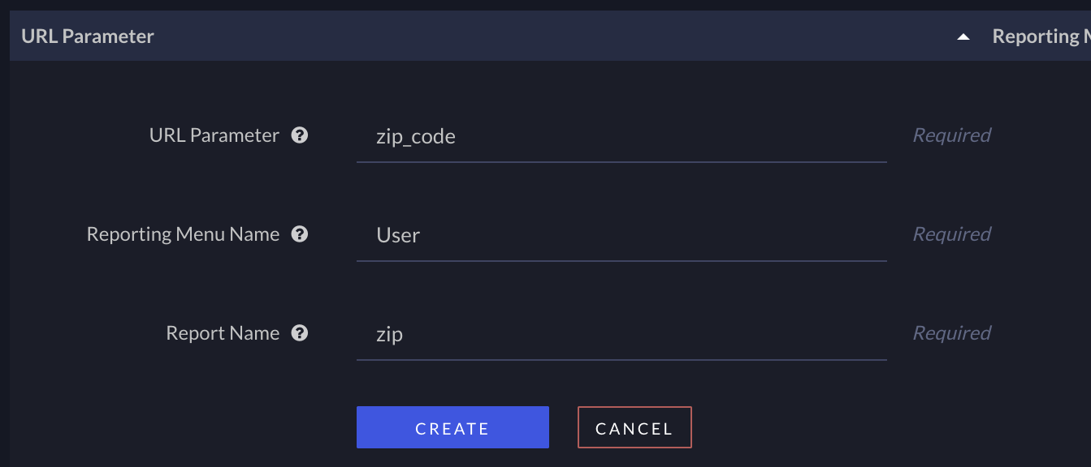Focus the Reporting Menu Name text field

point(621,236)
